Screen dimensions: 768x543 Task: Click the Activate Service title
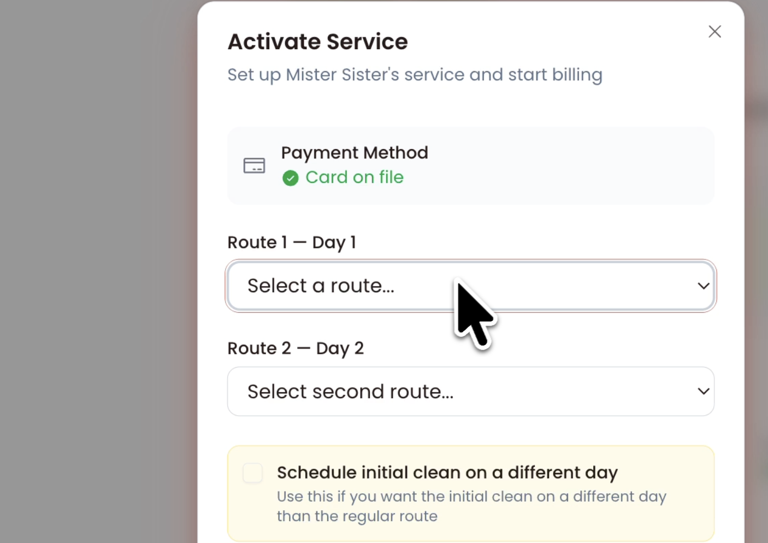coord(317,42)
